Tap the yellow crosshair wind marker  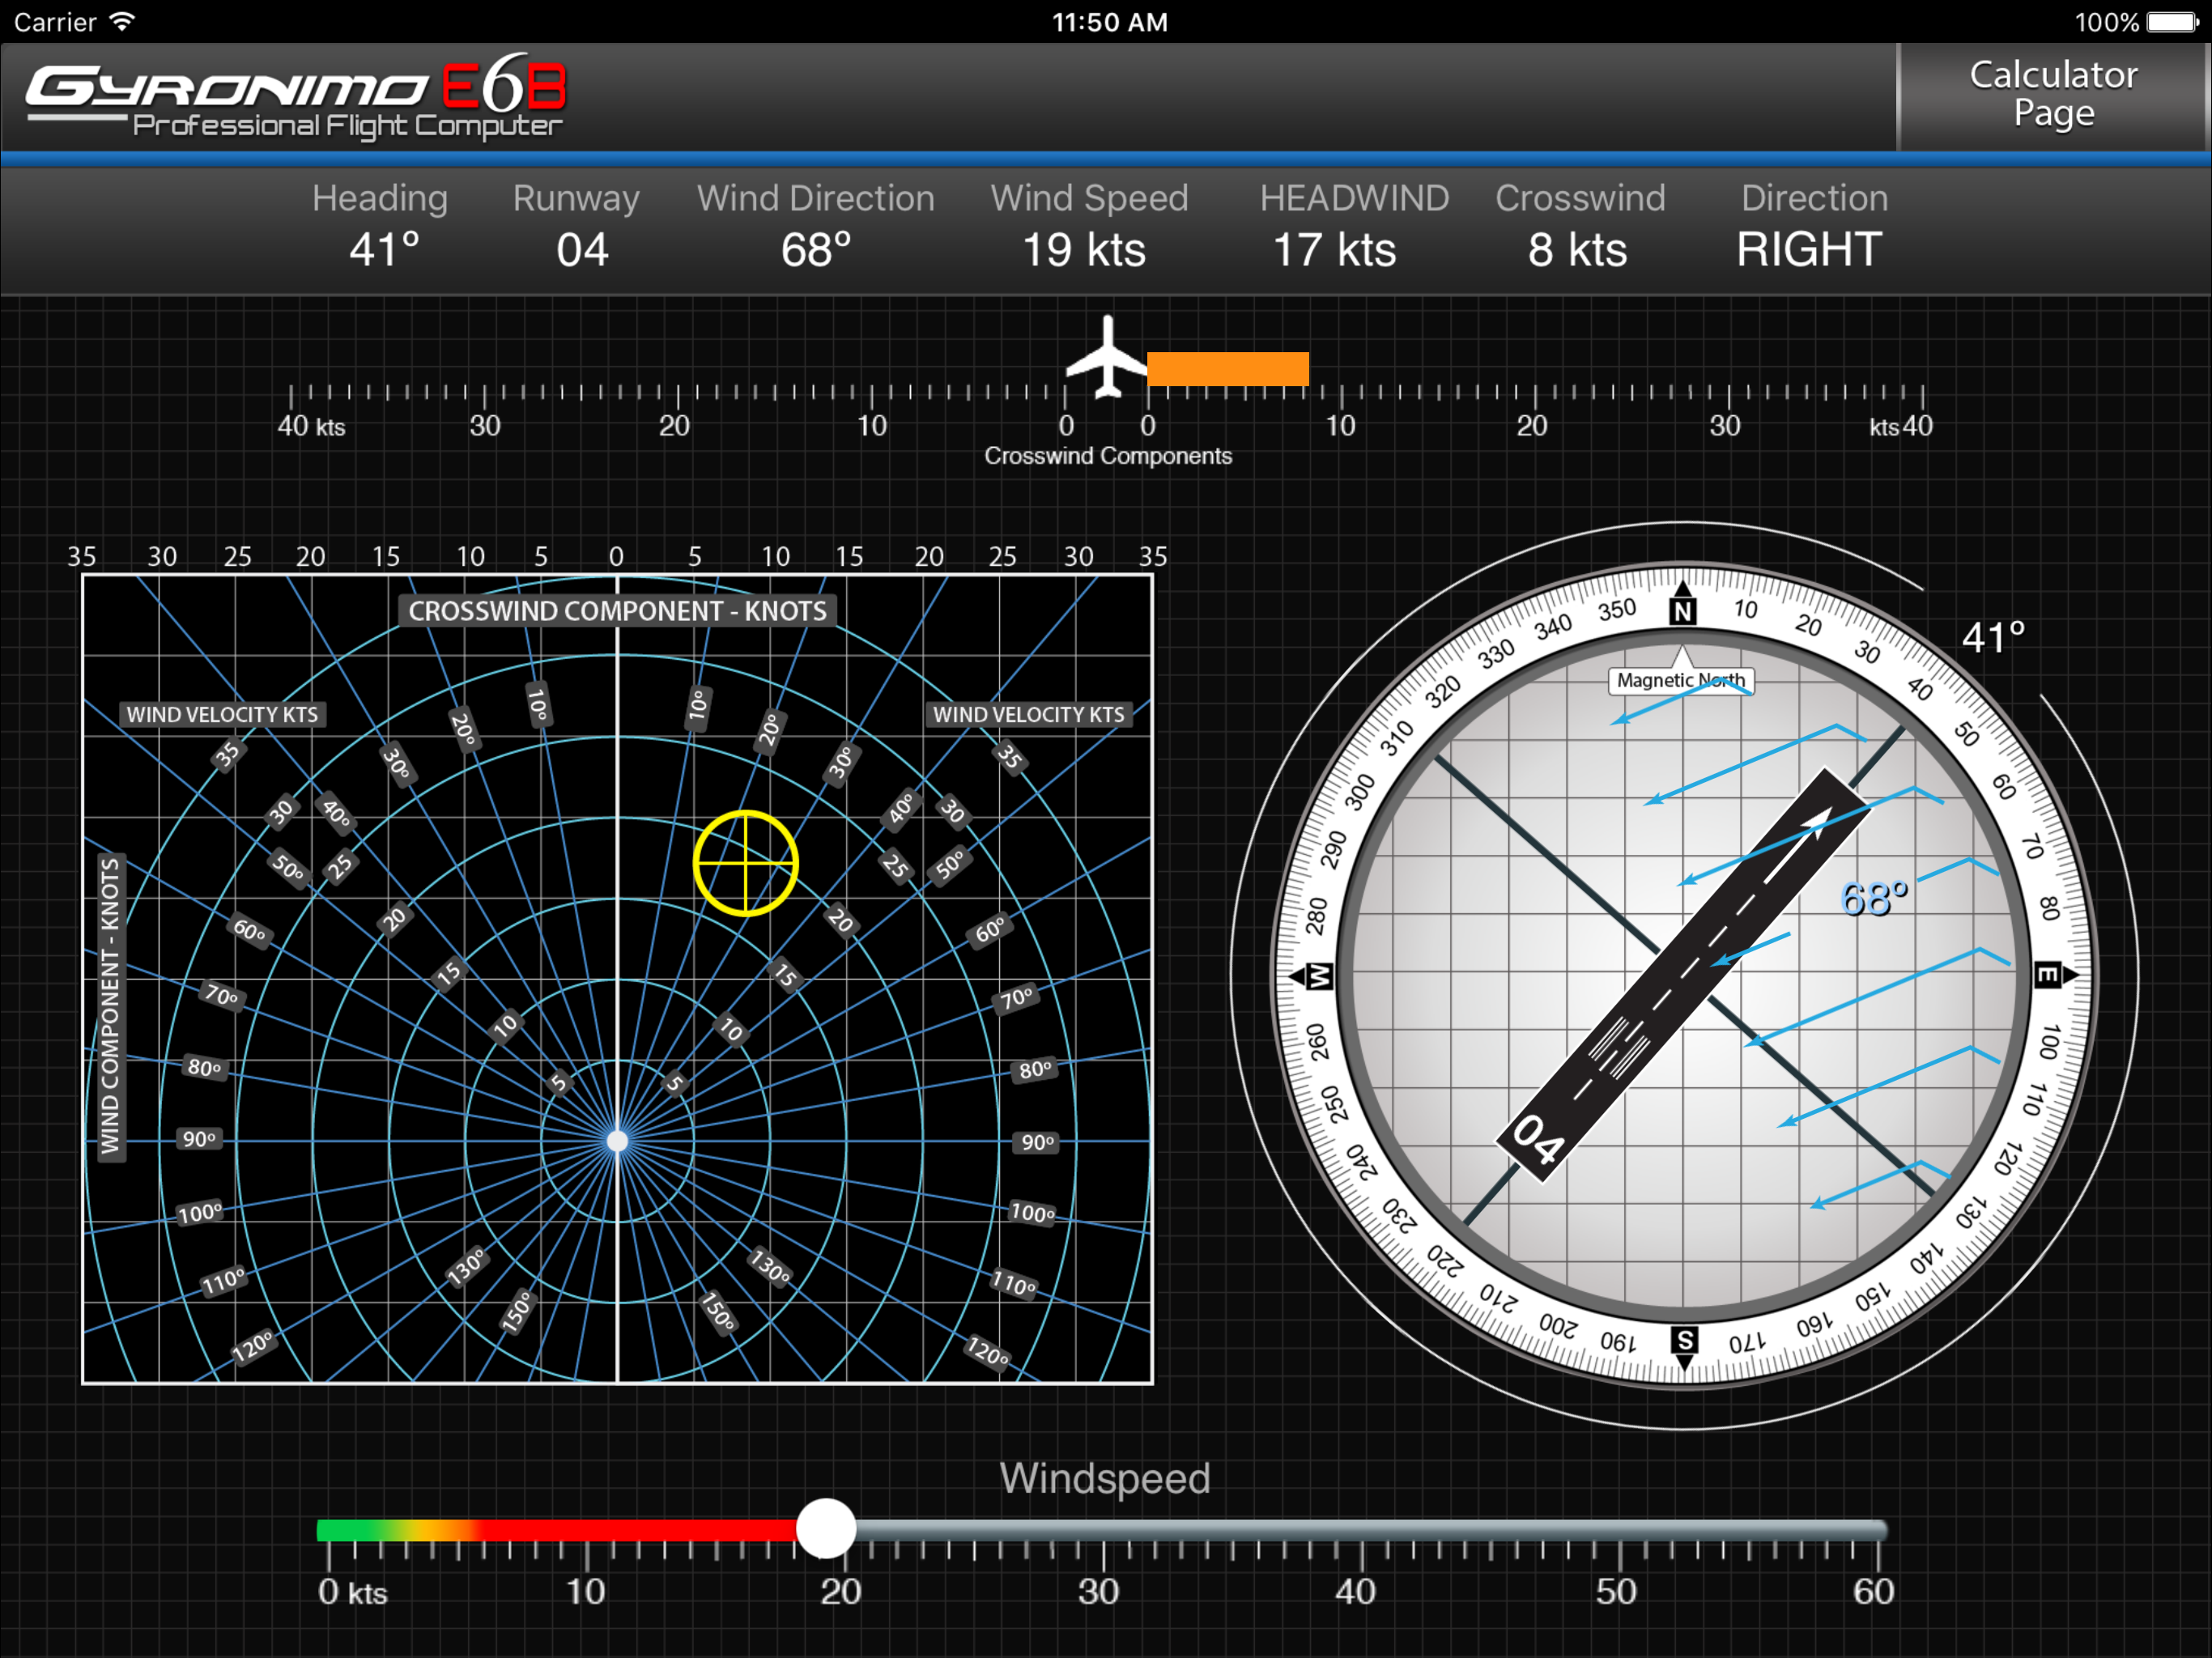[745, 863]
